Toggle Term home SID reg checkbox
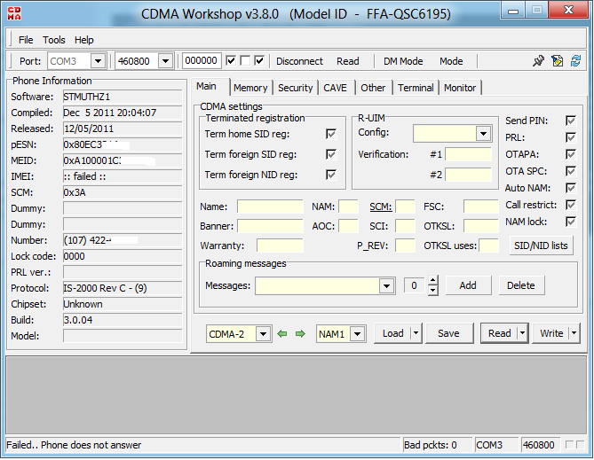 331,134
